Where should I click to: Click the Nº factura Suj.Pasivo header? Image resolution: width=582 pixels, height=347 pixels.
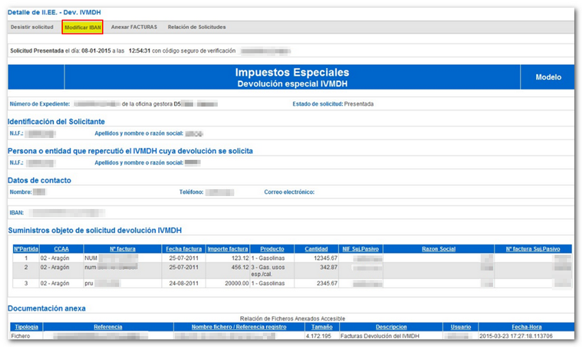532,249
